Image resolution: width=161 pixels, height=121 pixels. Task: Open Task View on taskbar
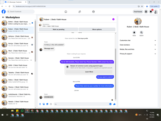[7, 115]
